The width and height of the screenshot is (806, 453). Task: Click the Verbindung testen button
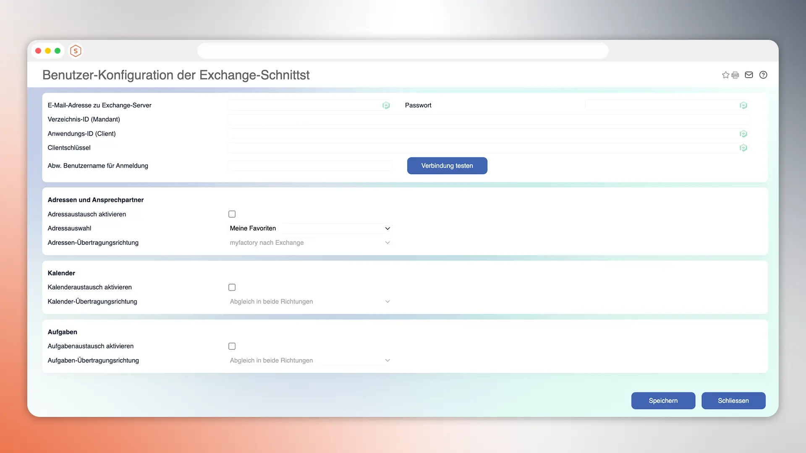pos(447,166)
